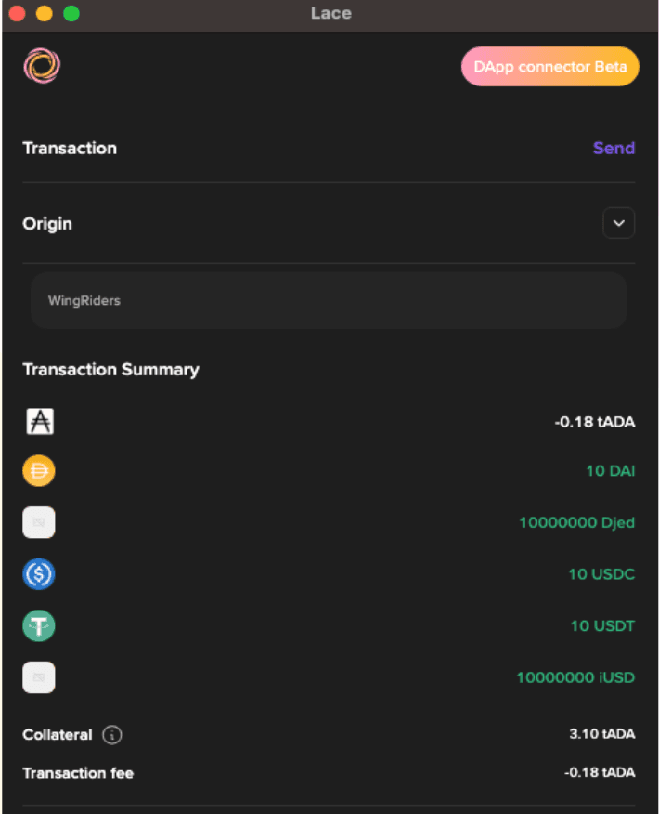Select the tADA token icon
The height and width of the screenshot is (814, 659).
[x=39, y=421]
